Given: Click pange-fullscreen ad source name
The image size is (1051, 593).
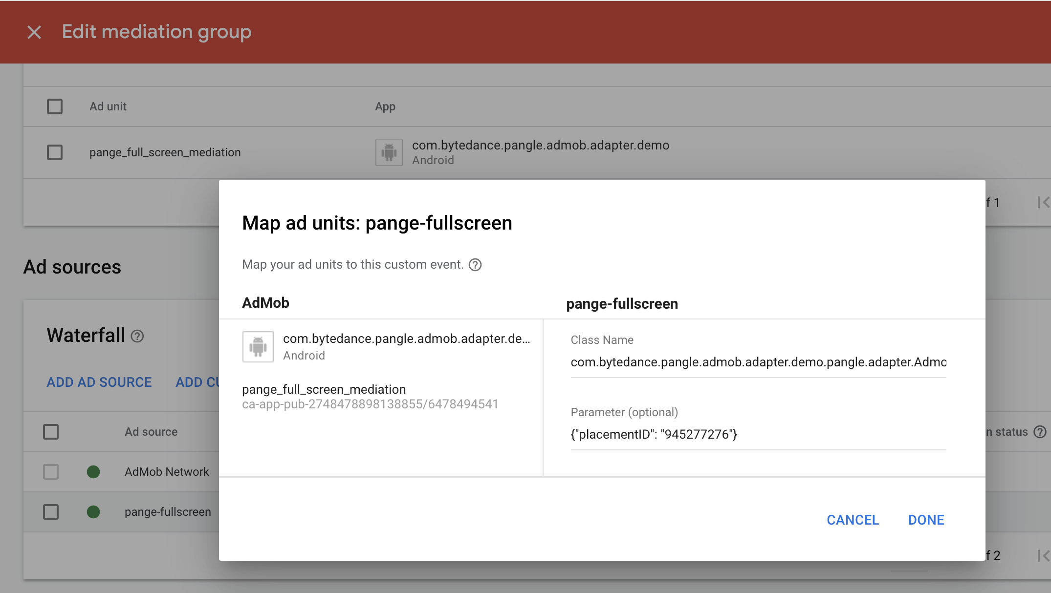Looking at the screenshot, I should [168, 512].
